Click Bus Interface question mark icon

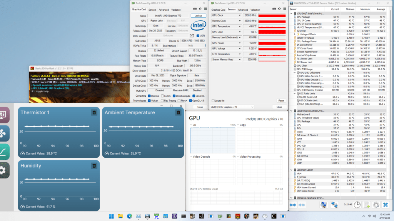(x=205, y=46)
